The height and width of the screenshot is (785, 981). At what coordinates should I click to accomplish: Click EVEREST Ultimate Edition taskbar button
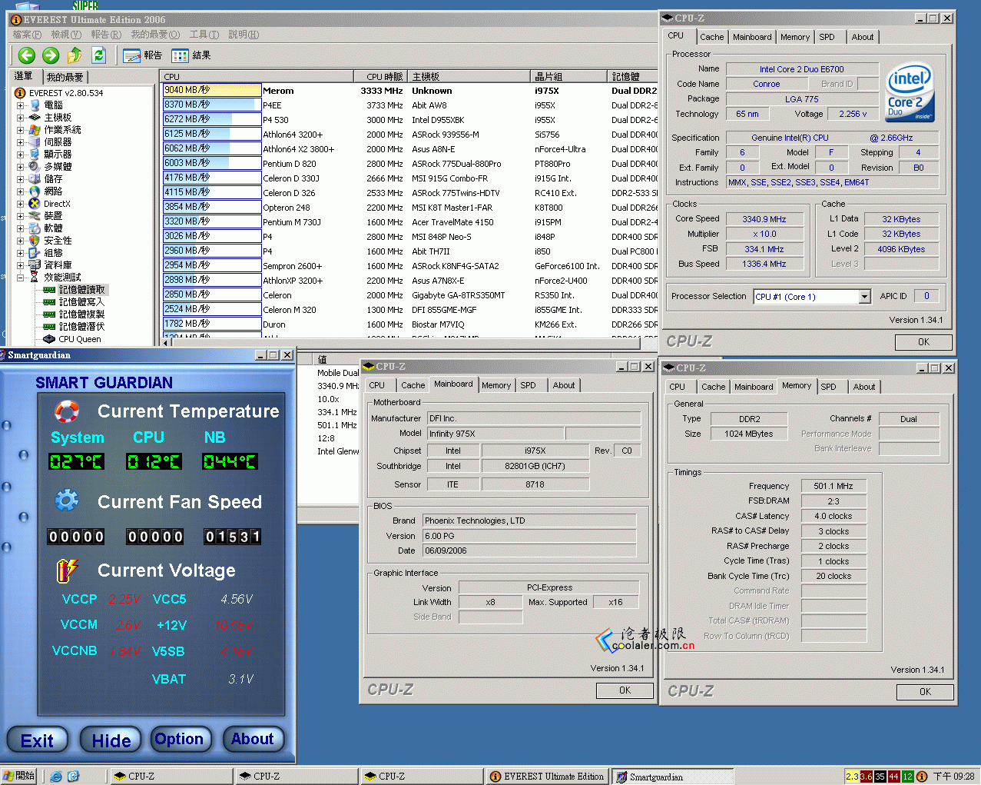548,777
